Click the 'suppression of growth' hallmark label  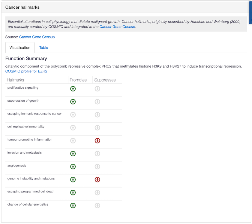[23, 101]
